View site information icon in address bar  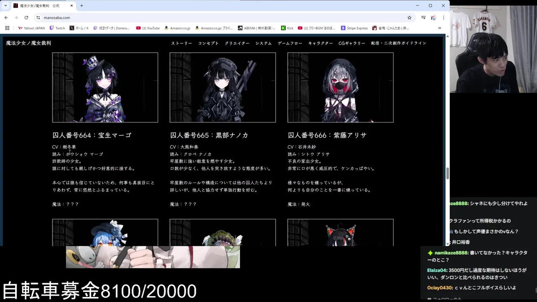(x=38, y=18)
